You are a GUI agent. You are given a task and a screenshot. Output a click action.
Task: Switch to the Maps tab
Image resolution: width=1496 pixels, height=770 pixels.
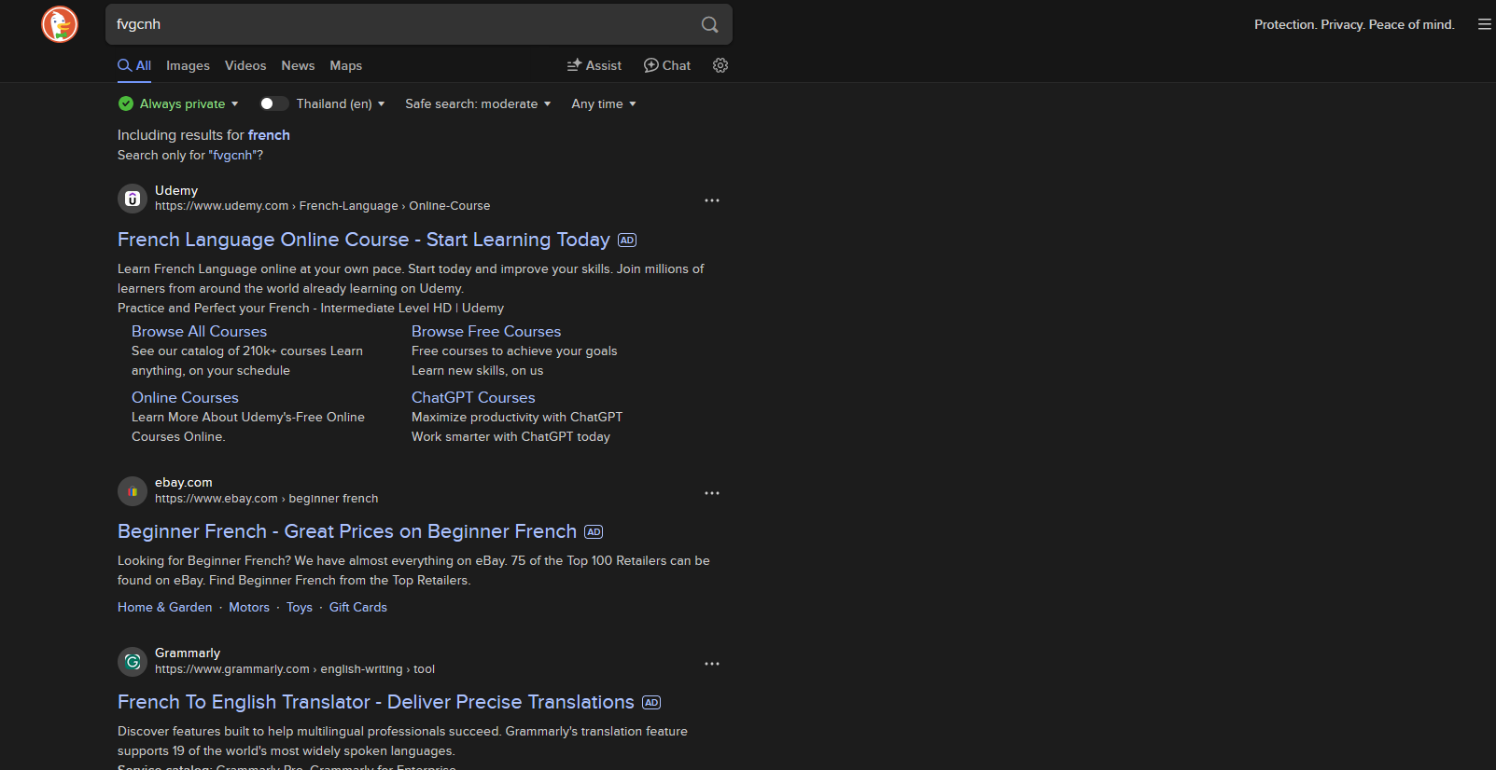[x=345, y=65]
